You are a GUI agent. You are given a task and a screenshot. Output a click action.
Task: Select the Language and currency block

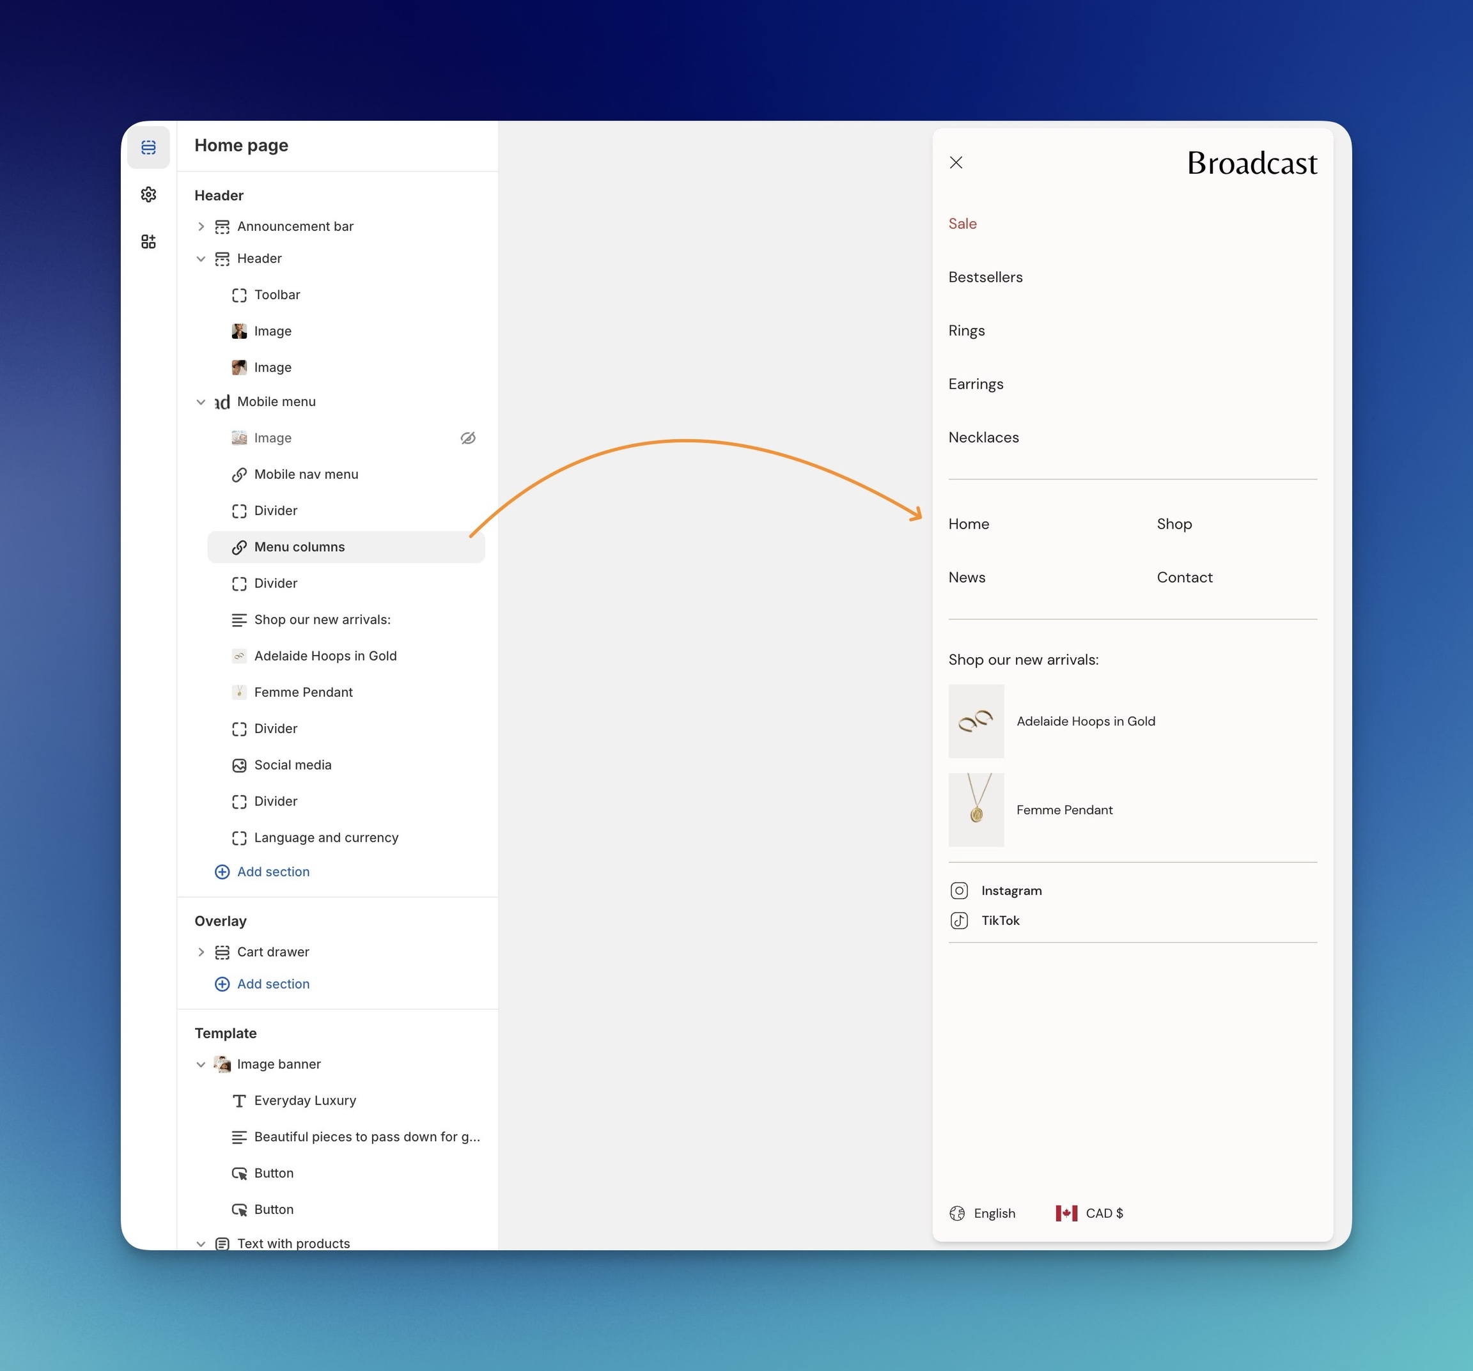pyautogui.click(x=325, y=838)
